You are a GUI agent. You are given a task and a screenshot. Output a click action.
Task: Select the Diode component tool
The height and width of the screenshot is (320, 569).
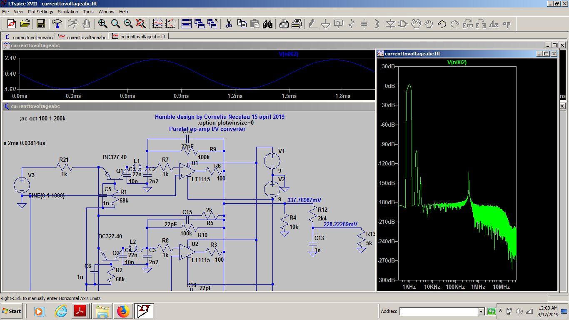pos(390,24)
